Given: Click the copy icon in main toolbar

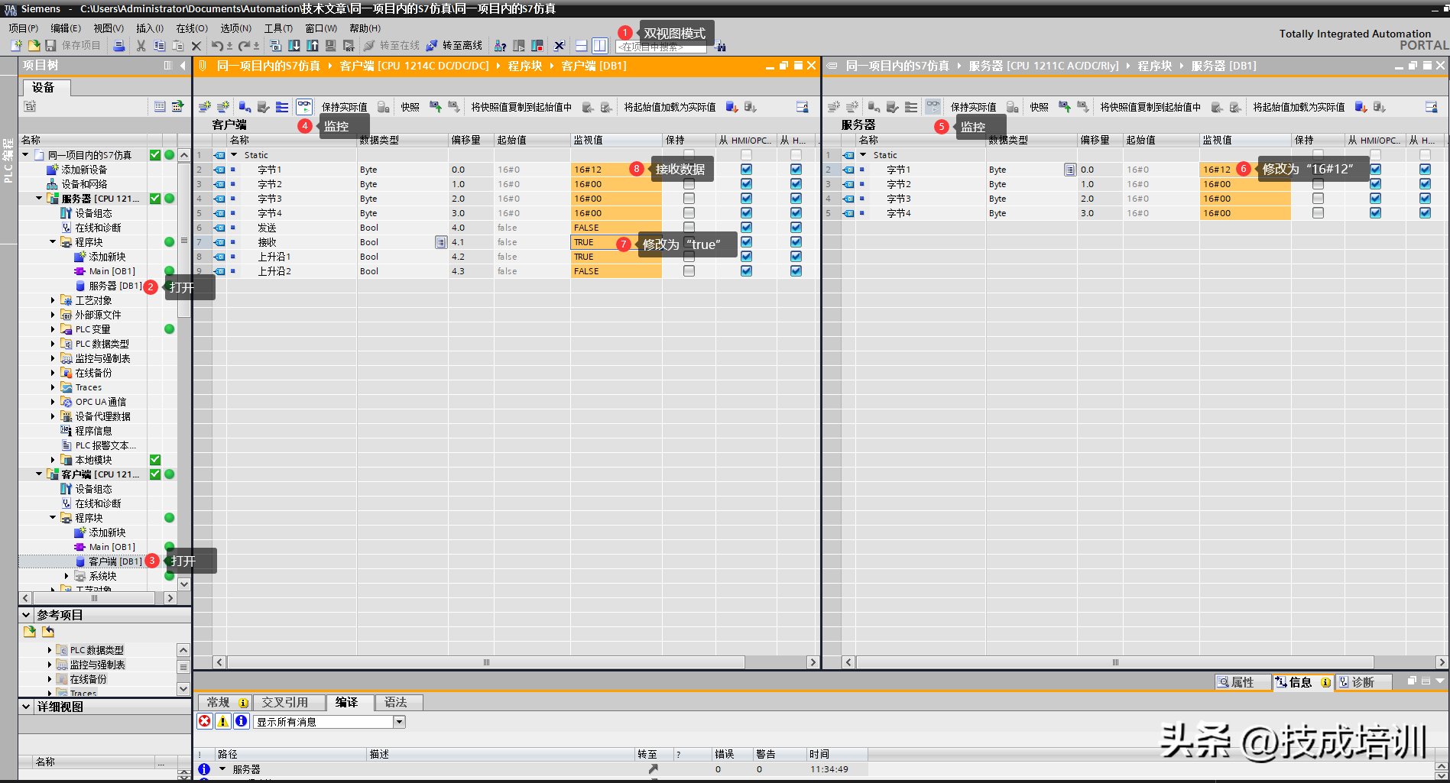Looking at the screenshot, I should 159,46.
